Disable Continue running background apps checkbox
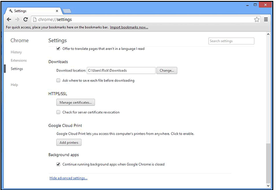276x190 pixels. pyautogui.click(x=58, y=164)
